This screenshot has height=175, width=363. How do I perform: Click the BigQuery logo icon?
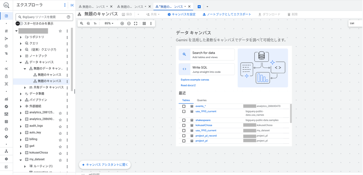tap(6, 5)
